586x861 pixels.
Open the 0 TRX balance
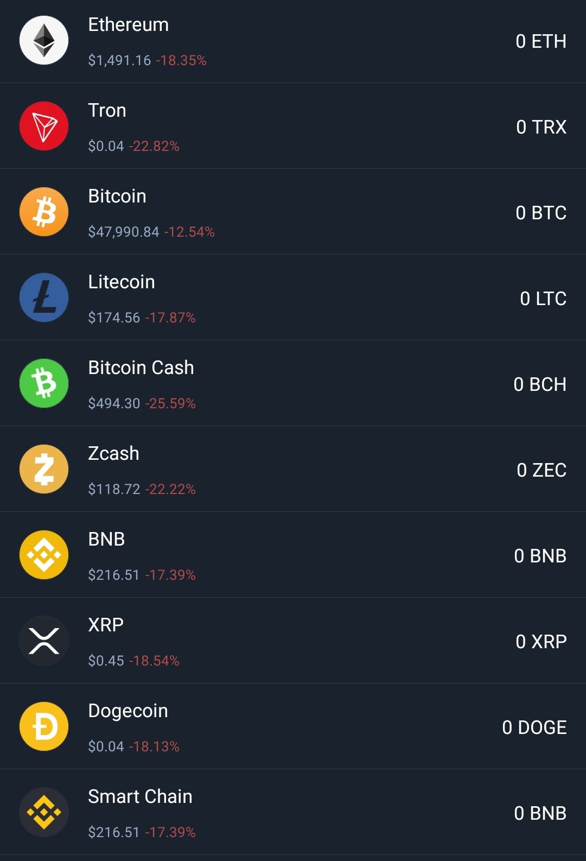click(x=542, y=127)
